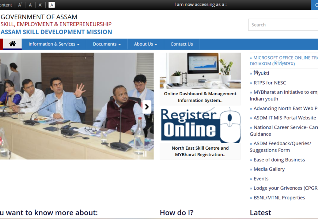Decrease font size with A- icon
Viewport: 318px width, 219px height.
pos(41,5)
